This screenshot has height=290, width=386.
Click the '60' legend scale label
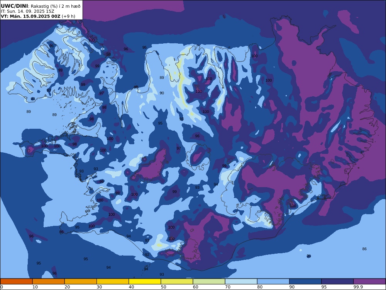click(195, 287)
